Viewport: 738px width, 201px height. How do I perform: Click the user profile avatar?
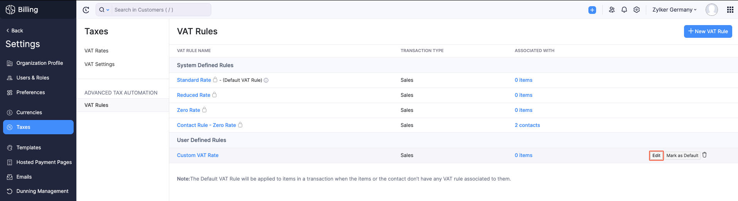click(711, 10)
